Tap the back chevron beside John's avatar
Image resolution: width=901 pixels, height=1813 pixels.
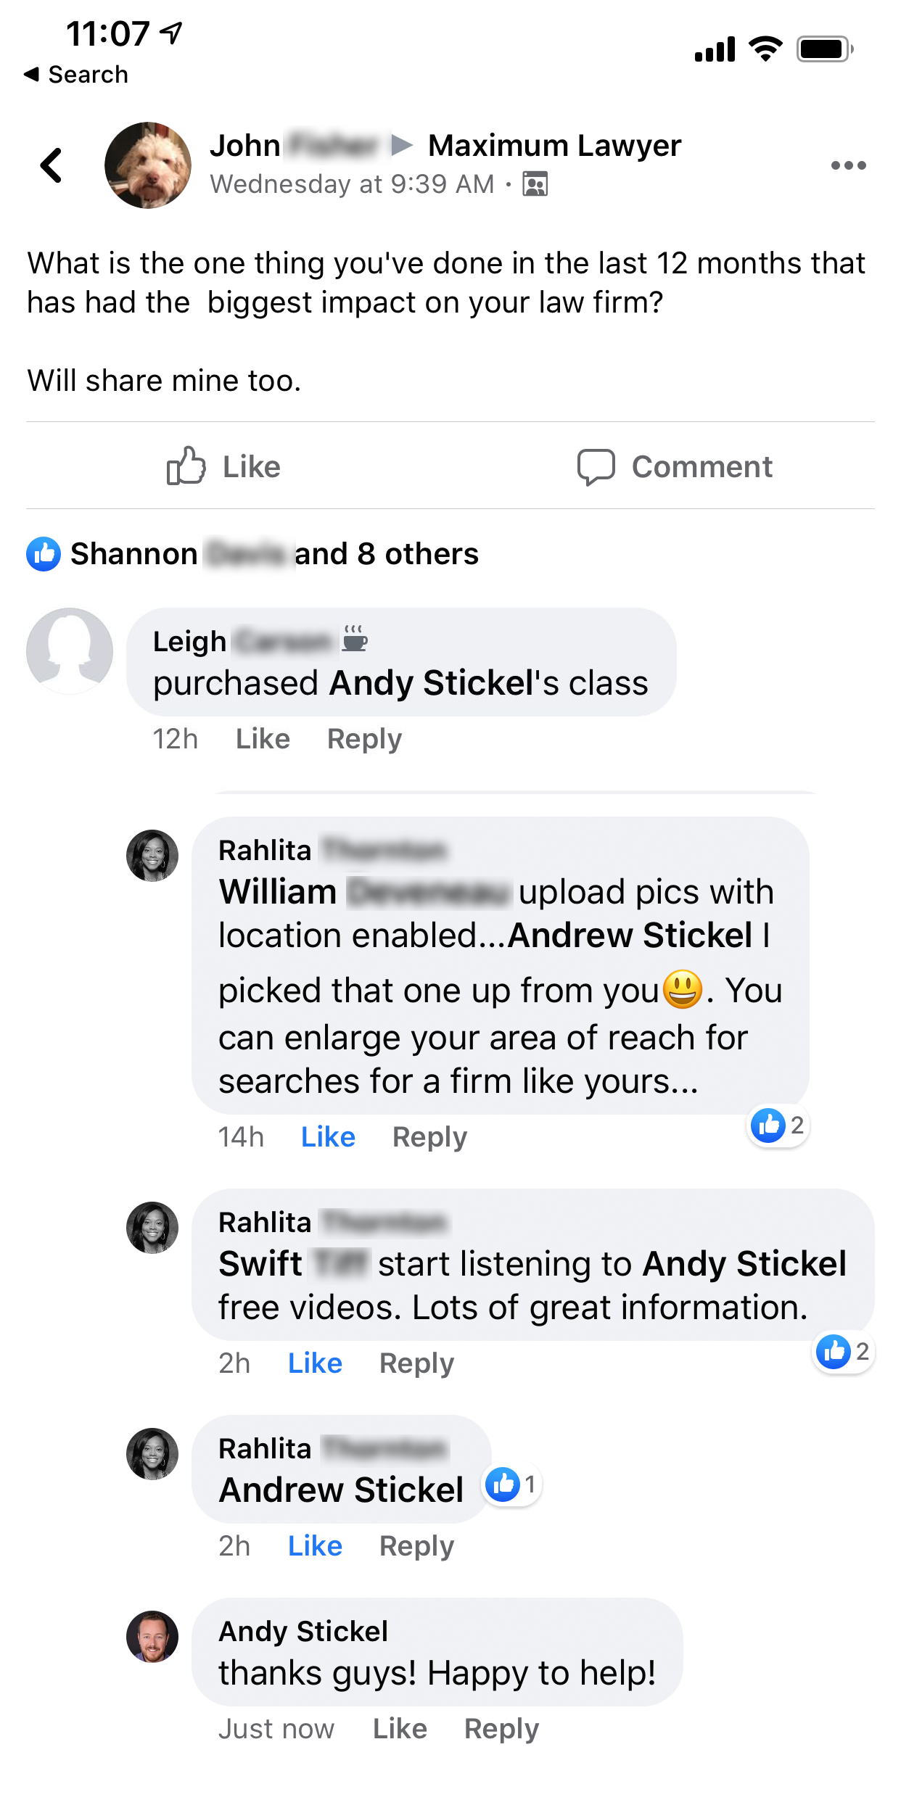click(52, 165)
